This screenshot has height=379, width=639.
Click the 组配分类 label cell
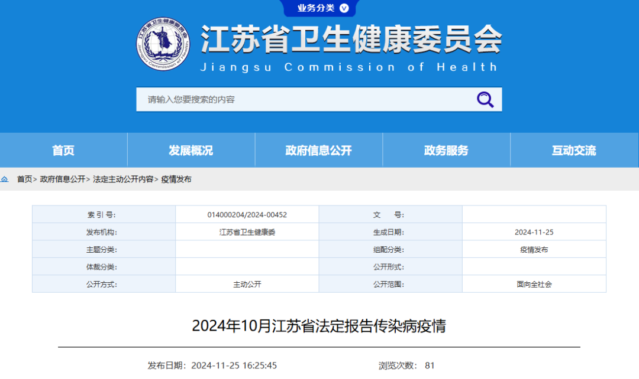click(x=390, y=250)
